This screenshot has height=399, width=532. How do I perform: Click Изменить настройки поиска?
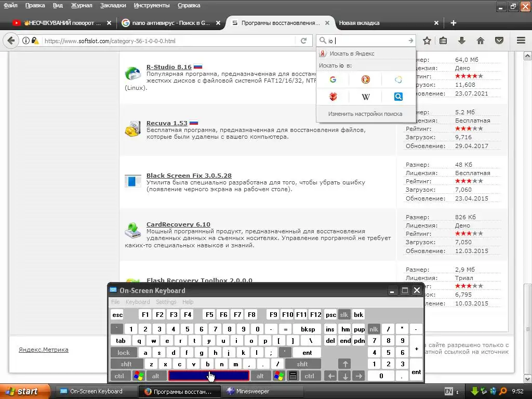tap(365, 114)
